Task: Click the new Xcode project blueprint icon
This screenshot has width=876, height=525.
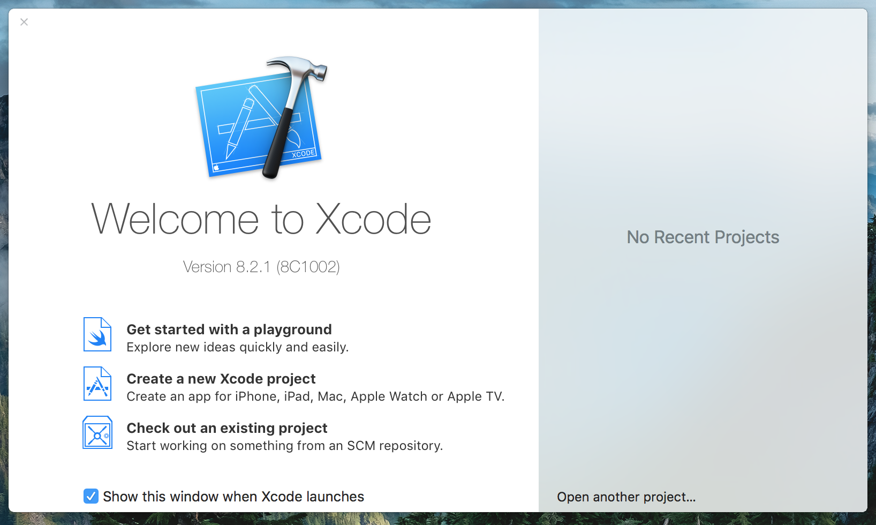Action: click(97, 384)
